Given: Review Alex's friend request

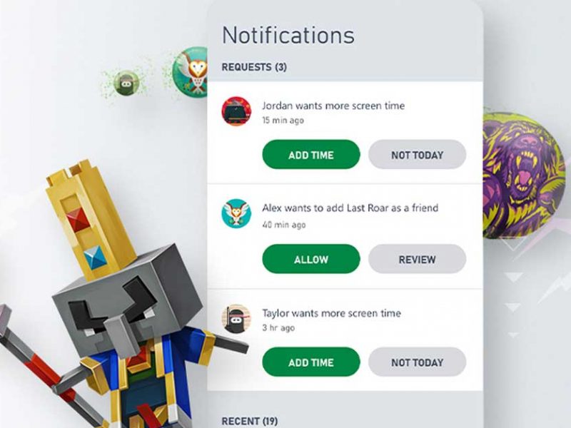Looking at the screenshot, I should [x=417, y=259].
